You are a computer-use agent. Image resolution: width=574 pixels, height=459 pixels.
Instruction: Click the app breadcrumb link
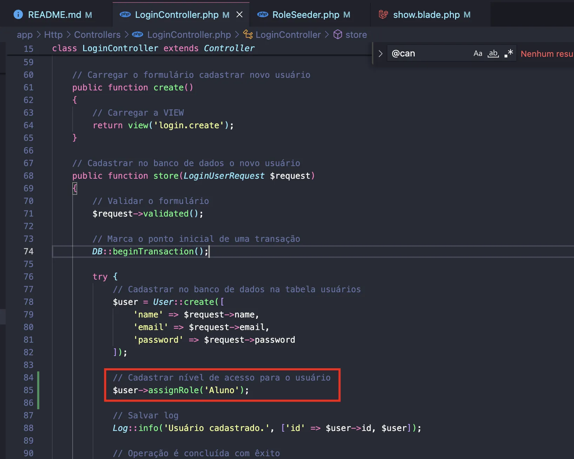[25, 35]
